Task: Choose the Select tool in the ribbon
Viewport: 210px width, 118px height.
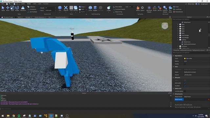Action: [3, 8]
